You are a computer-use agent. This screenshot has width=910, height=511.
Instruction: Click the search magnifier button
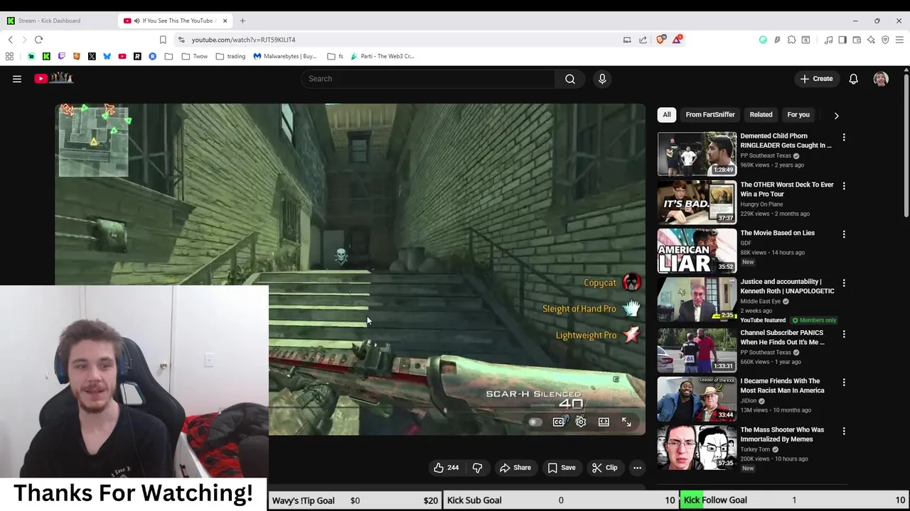[x=570, y=79]
